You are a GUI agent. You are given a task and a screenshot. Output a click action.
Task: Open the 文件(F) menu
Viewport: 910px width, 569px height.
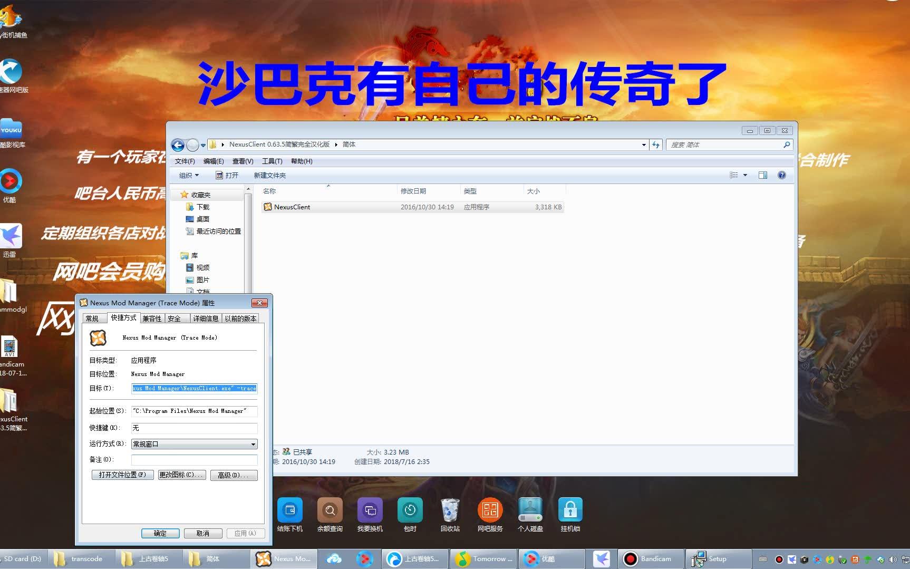[185, 161]
